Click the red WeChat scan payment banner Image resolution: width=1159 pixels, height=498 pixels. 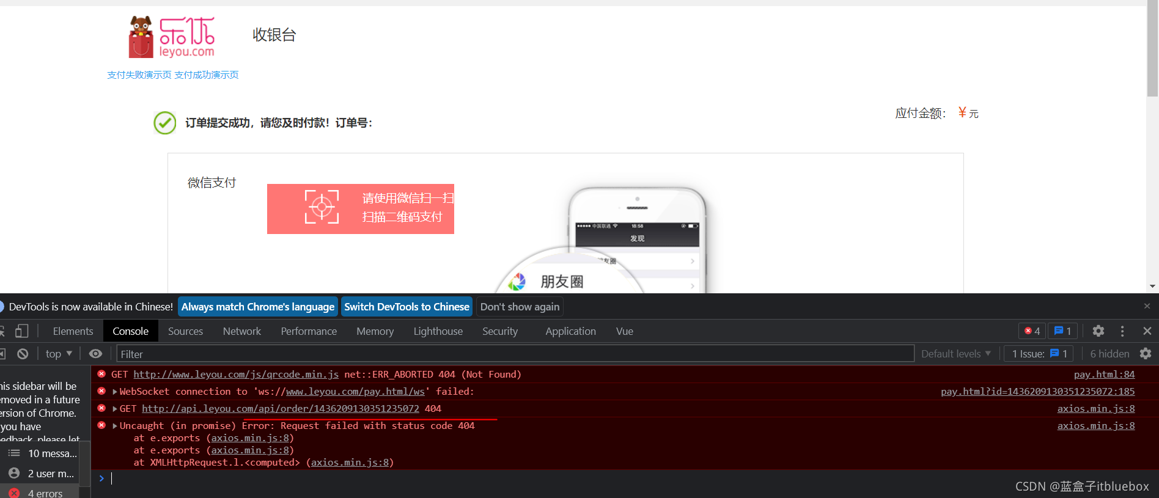(x=361, y=209)
